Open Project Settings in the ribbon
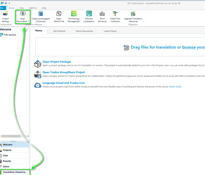 pos(5,17)
